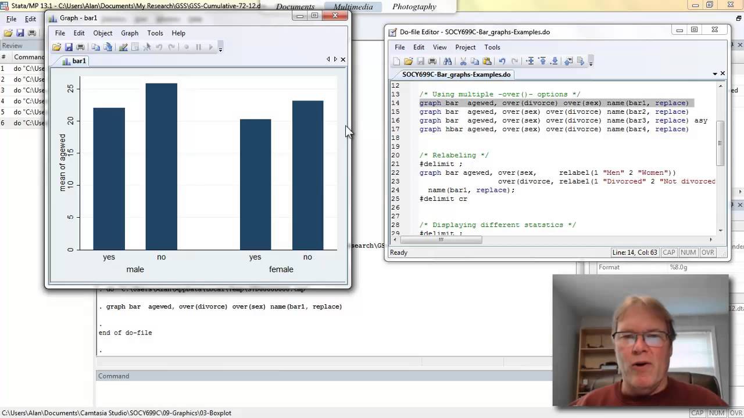
Task: Click '/* Relabeling */' comment line
Action: click(454, 155)
